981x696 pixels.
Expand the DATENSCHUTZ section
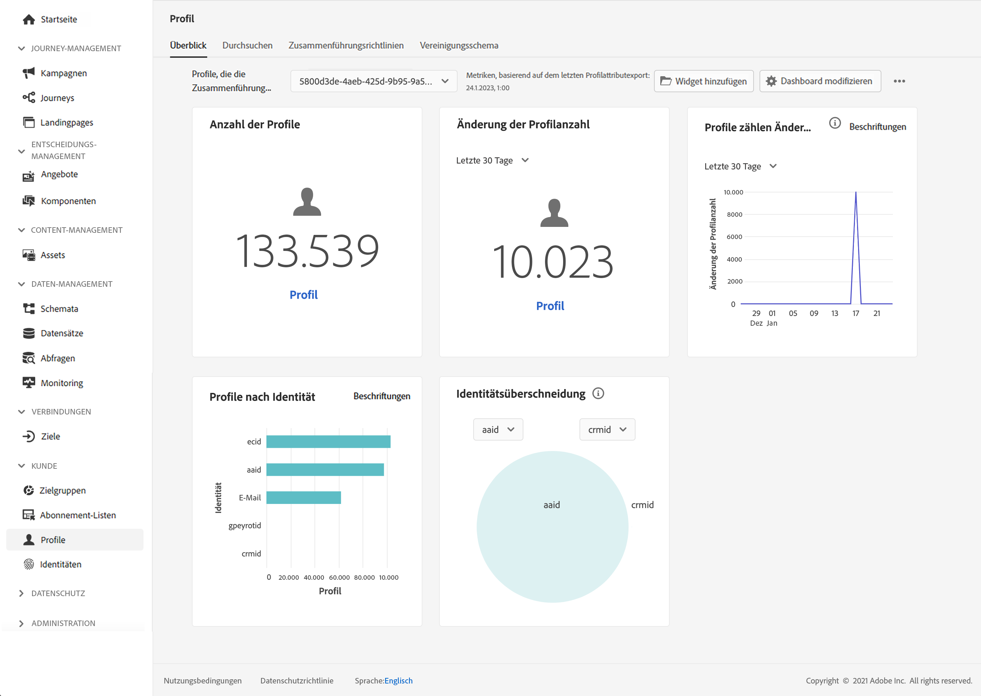tap(22, 593)
